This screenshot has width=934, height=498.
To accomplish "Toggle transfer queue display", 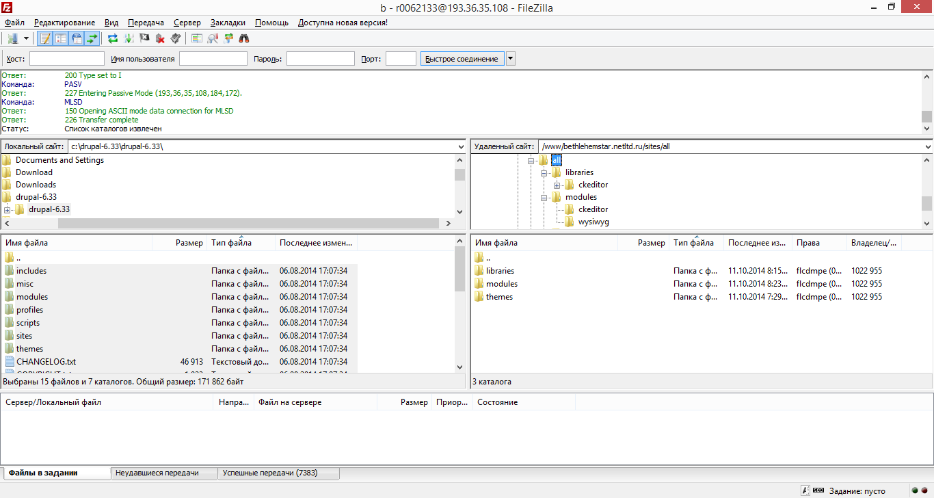I will point(92,38).
